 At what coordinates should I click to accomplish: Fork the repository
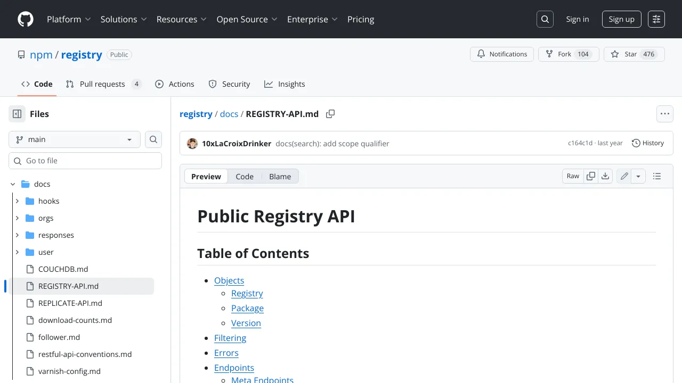pos(569,54)
